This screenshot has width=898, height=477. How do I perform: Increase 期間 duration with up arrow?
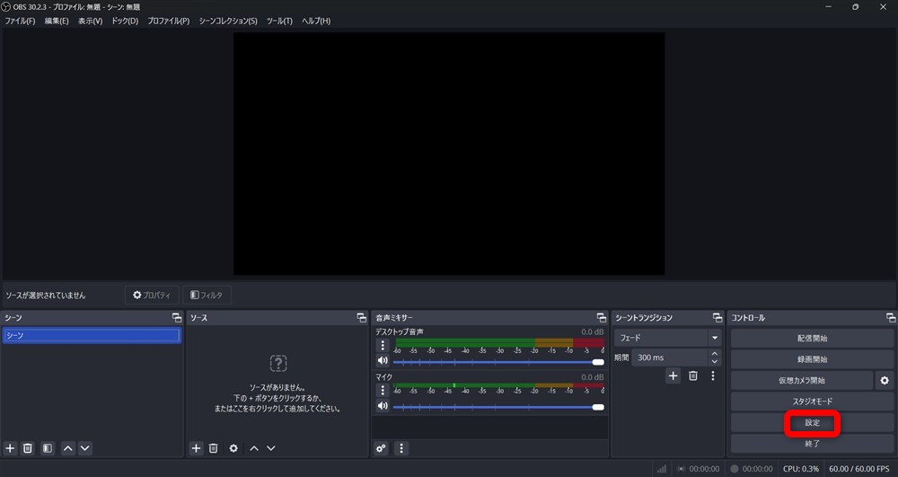tap(714, 353)
